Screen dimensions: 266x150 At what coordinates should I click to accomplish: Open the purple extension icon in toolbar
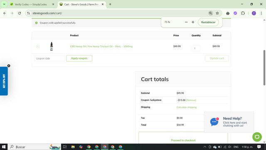[235, 13]
